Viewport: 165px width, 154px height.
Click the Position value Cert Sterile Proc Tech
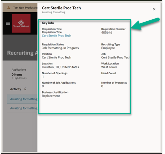[56, 57]
